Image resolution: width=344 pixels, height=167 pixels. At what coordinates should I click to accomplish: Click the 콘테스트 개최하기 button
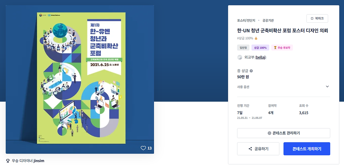pos(307,149)
